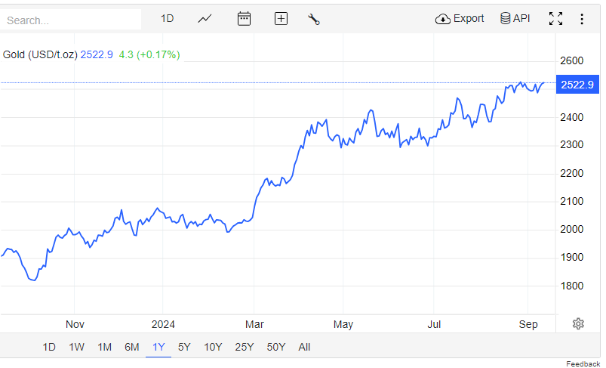Open the calendar date range picker
Screen dimensions: 606x368
(x=244, y=19)
